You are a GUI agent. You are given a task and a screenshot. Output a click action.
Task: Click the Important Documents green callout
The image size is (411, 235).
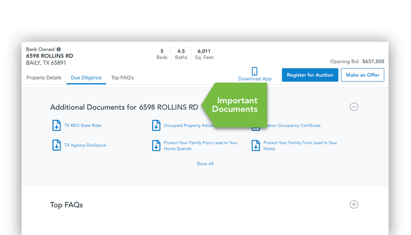237,105
